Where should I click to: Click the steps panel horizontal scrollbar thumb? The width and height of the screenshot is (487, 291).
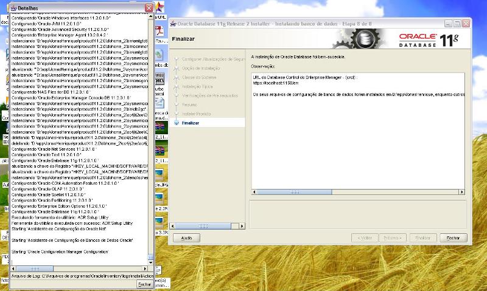[x=203, y=226]
